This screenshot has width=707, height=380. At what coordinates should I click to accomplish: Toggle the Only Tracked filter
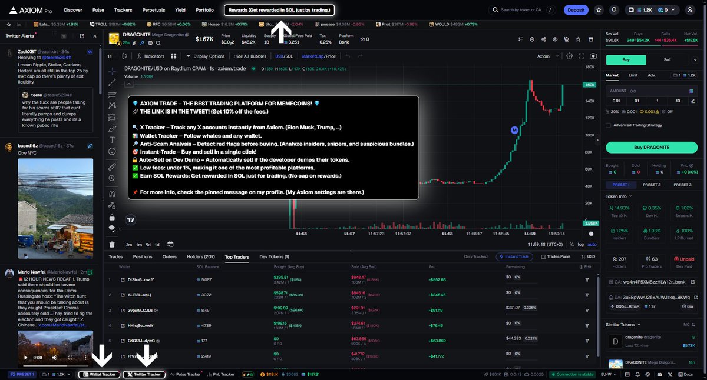coord(475,256)
